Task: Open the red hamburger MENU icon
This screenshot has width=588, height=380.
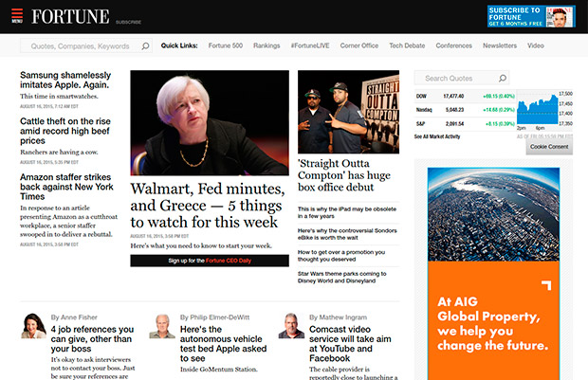Action: (x=17, y=16)
